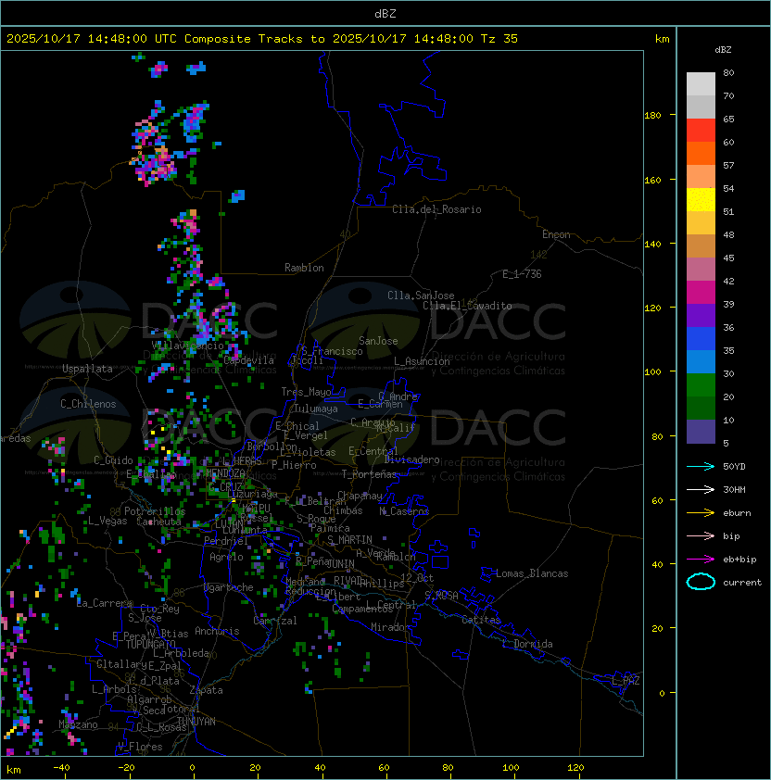The width and height of the screenshot is (771, 780).
Task: Click the 'L_PAZ' map label
Action: point(626,681)
